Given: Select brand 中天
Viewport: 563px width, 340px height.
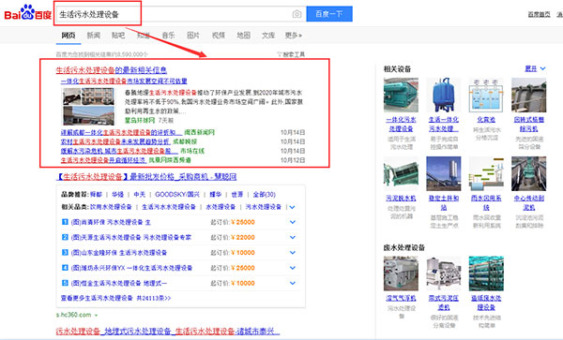Looking at the screenshot, I should (x=139, y=195).
